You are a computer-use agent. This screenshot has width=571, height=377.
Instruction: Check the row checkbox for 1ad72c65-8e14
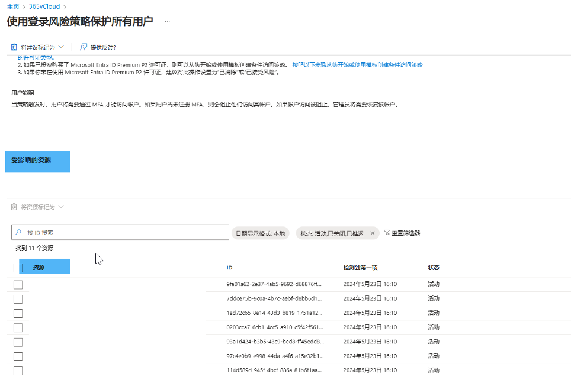coord(18,313)
